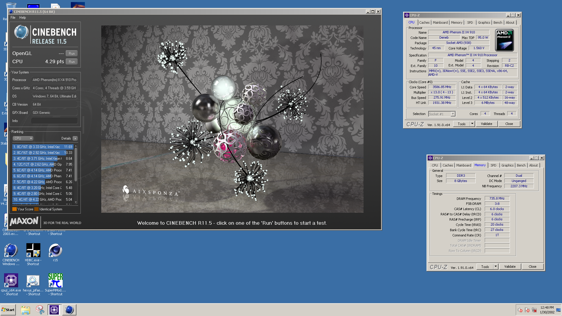Viewport: 562px width, 316px height.
Task: Click the Tools button in the lower CPU-Z window
Action: coord(485,267)
